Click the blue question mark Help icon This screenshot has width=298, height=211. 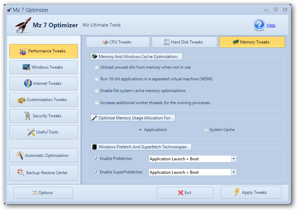(259, 25)
